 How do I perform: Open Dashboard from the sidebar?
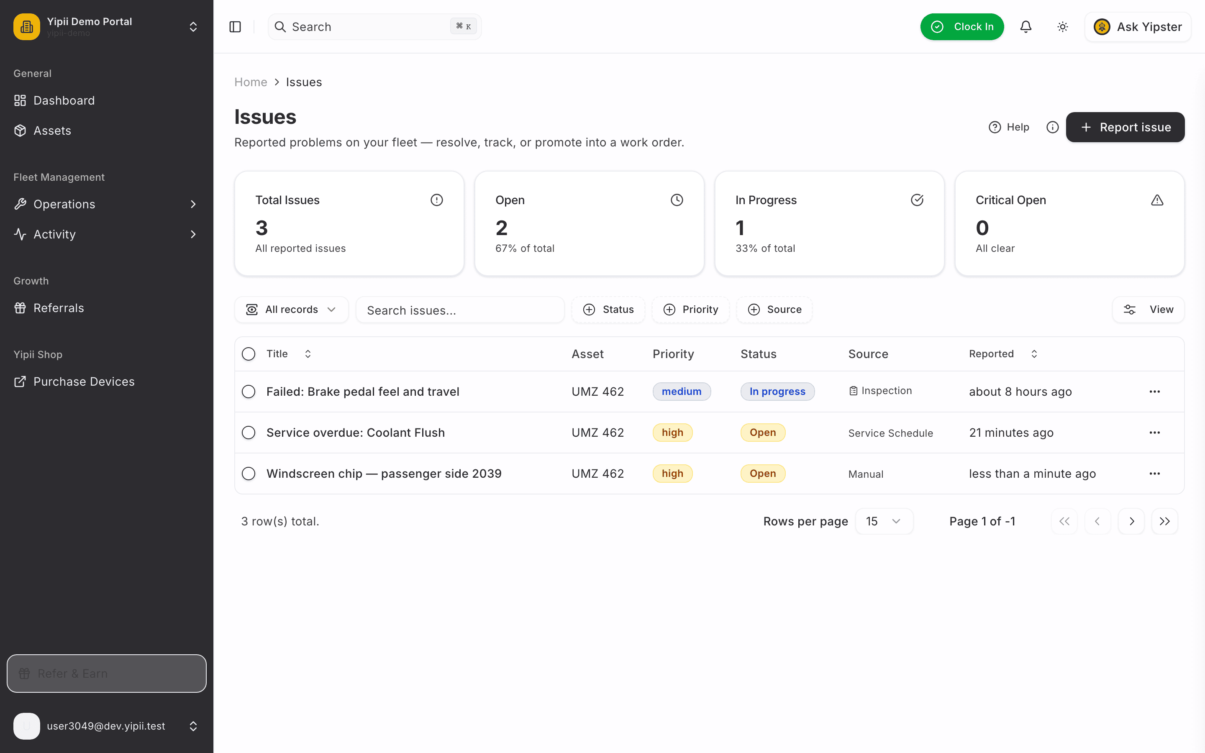point(107,100)
